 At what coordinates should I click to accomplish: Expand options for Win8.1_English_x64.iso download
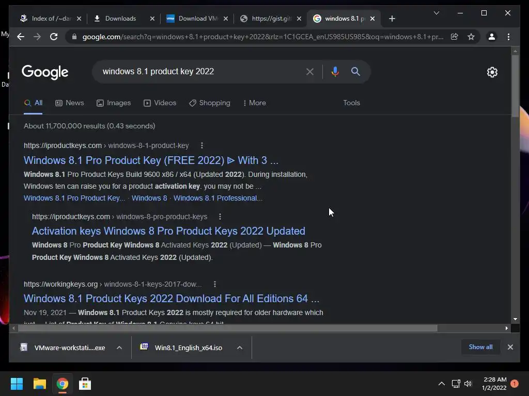point(240,348)
